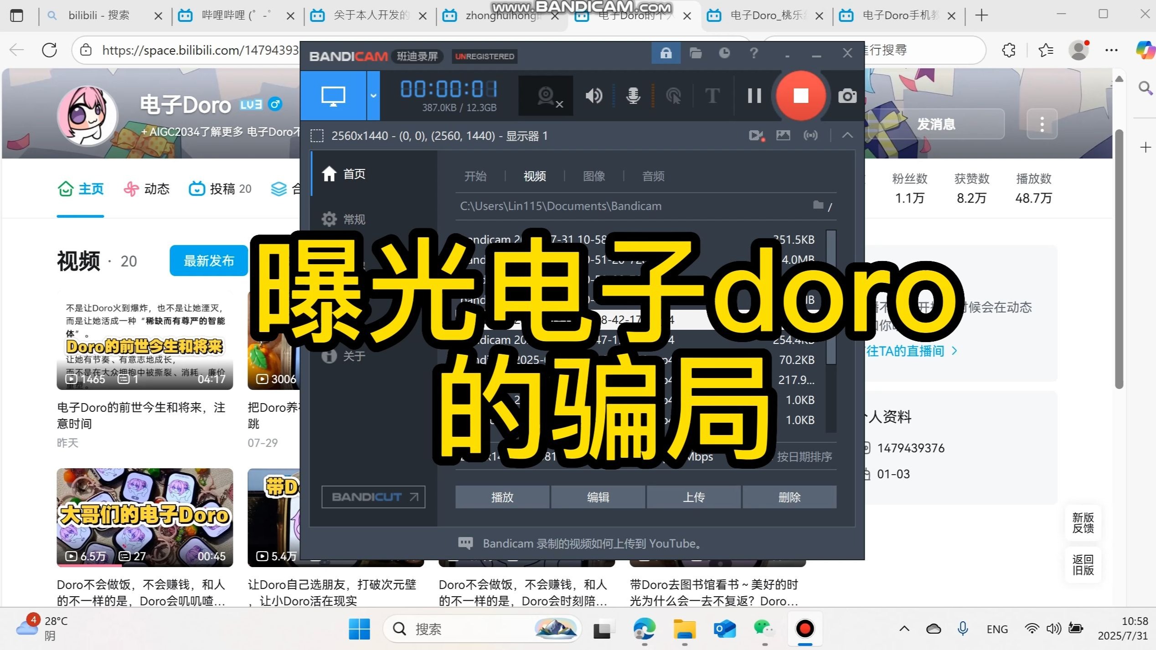Open the BANDICUT link button
The height and width of the screenshot is (650, 1156).
pos(373,497)
